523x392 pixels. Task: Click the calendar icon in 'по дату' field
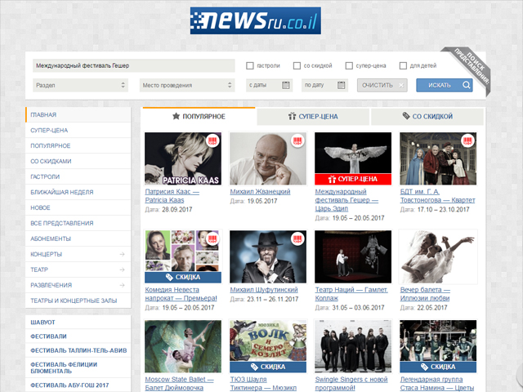coord(342,85)
